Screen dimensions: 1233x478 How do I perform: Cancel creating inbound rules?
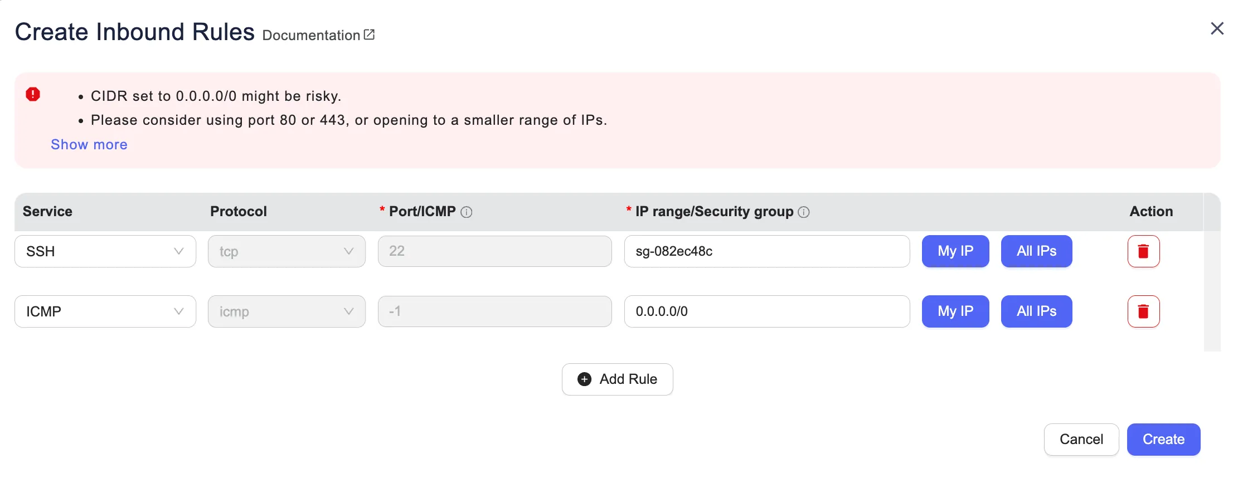1081,440
